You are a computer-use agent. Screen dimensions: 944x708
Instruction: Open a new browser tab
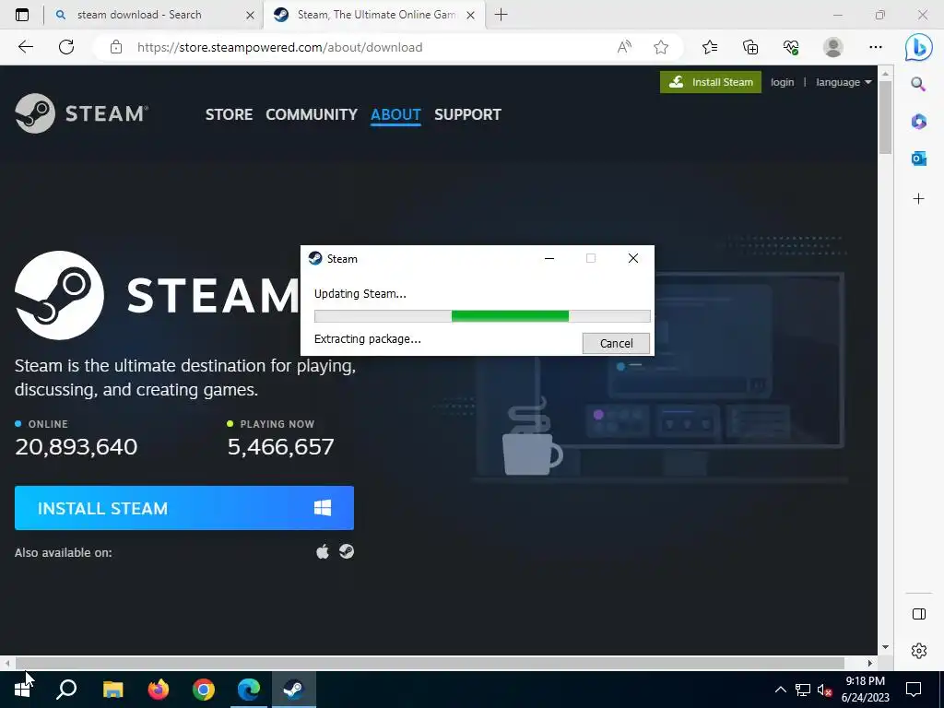[501, 15]
